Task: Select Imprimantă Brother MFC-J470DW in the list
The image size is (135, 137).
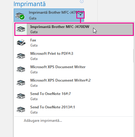Action: [74, 29]
